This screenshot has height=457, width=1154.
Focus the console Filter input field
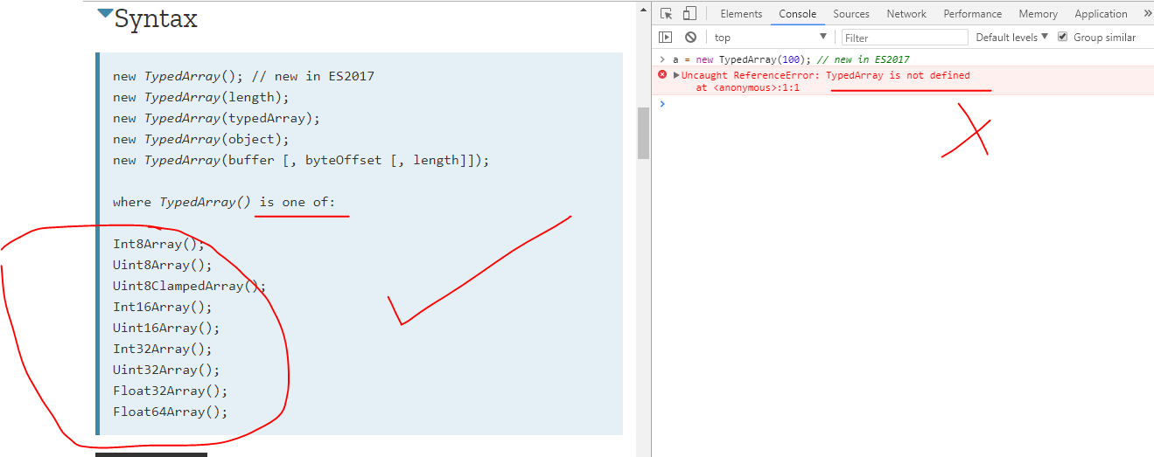(905, 38)
